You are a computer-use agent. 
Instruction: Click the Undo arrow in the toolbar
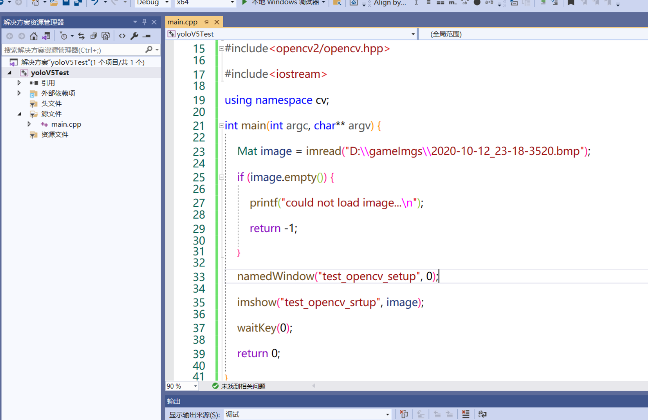click(95, 3)
